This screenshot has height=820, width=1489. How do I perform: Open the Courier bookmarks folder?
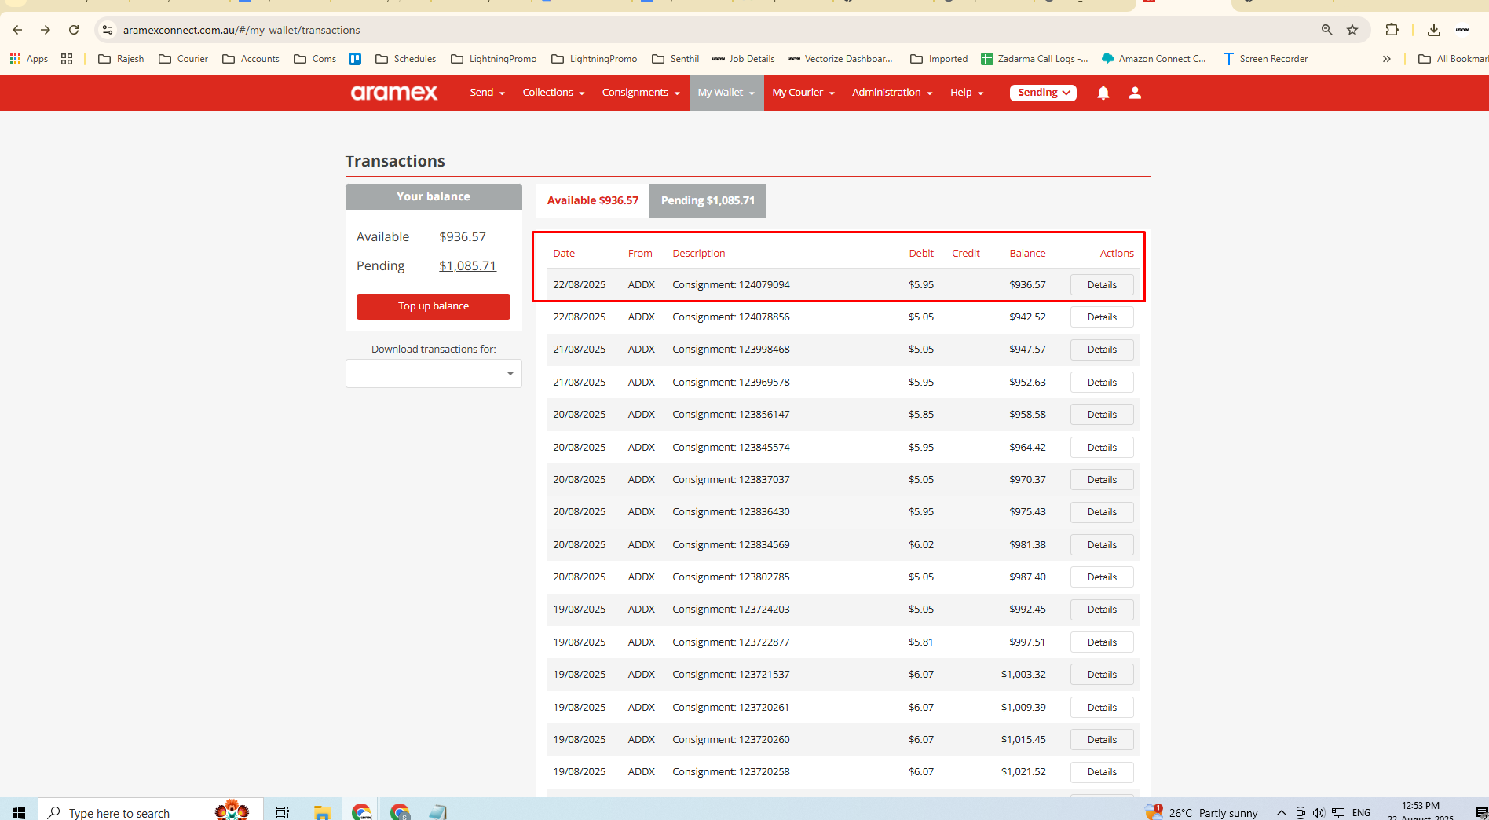(183, 59)
